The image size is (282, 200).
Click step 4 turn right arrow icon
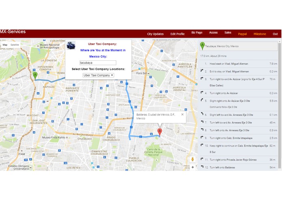[x=202, y=92]
